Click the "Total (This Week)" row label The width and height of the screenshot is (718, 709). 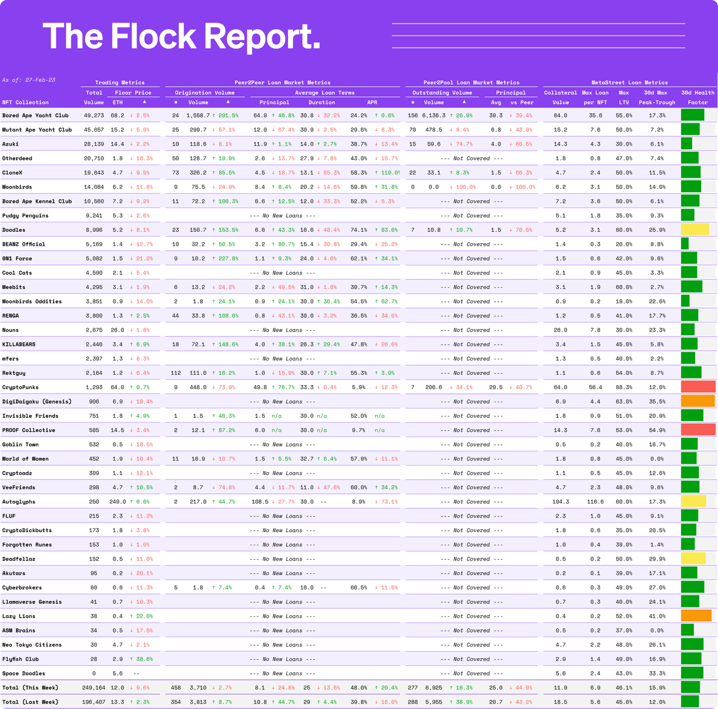(31, 688)
